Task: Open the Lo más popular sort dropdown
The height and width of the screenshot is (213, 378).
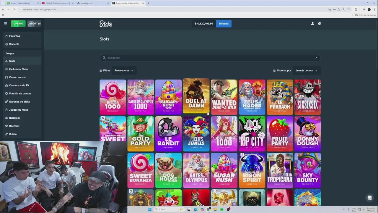Action: click(307, 71)
